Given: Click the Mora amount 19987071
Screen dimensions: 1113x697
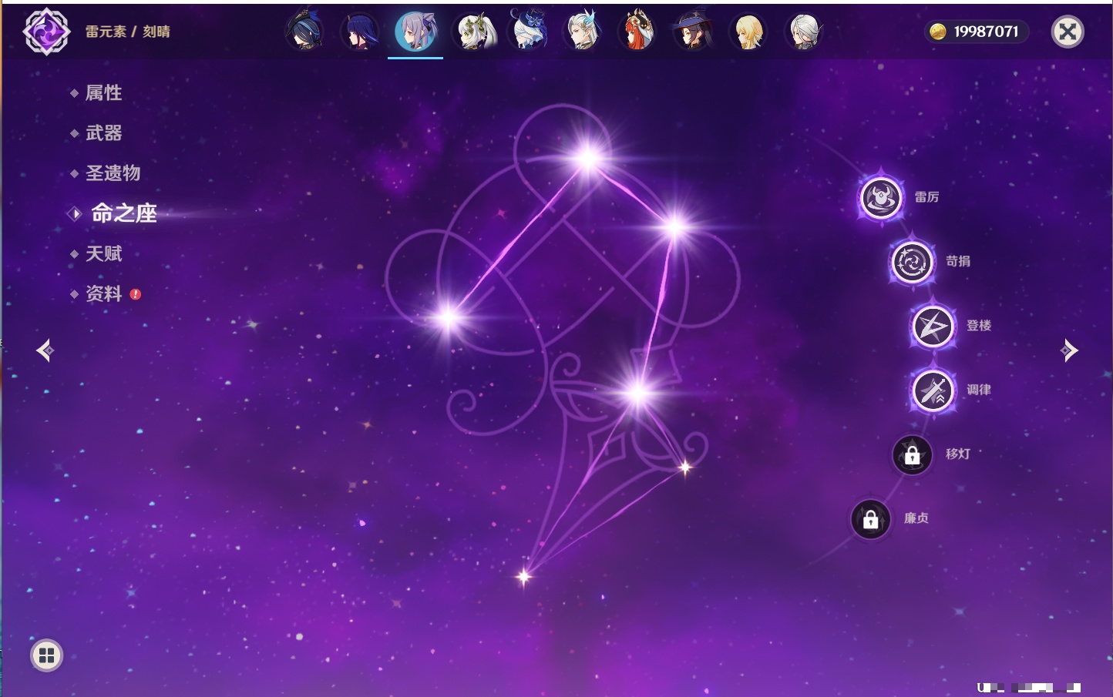Looking at the screenshot, I should pyautogui.click(x=986, y=32).
